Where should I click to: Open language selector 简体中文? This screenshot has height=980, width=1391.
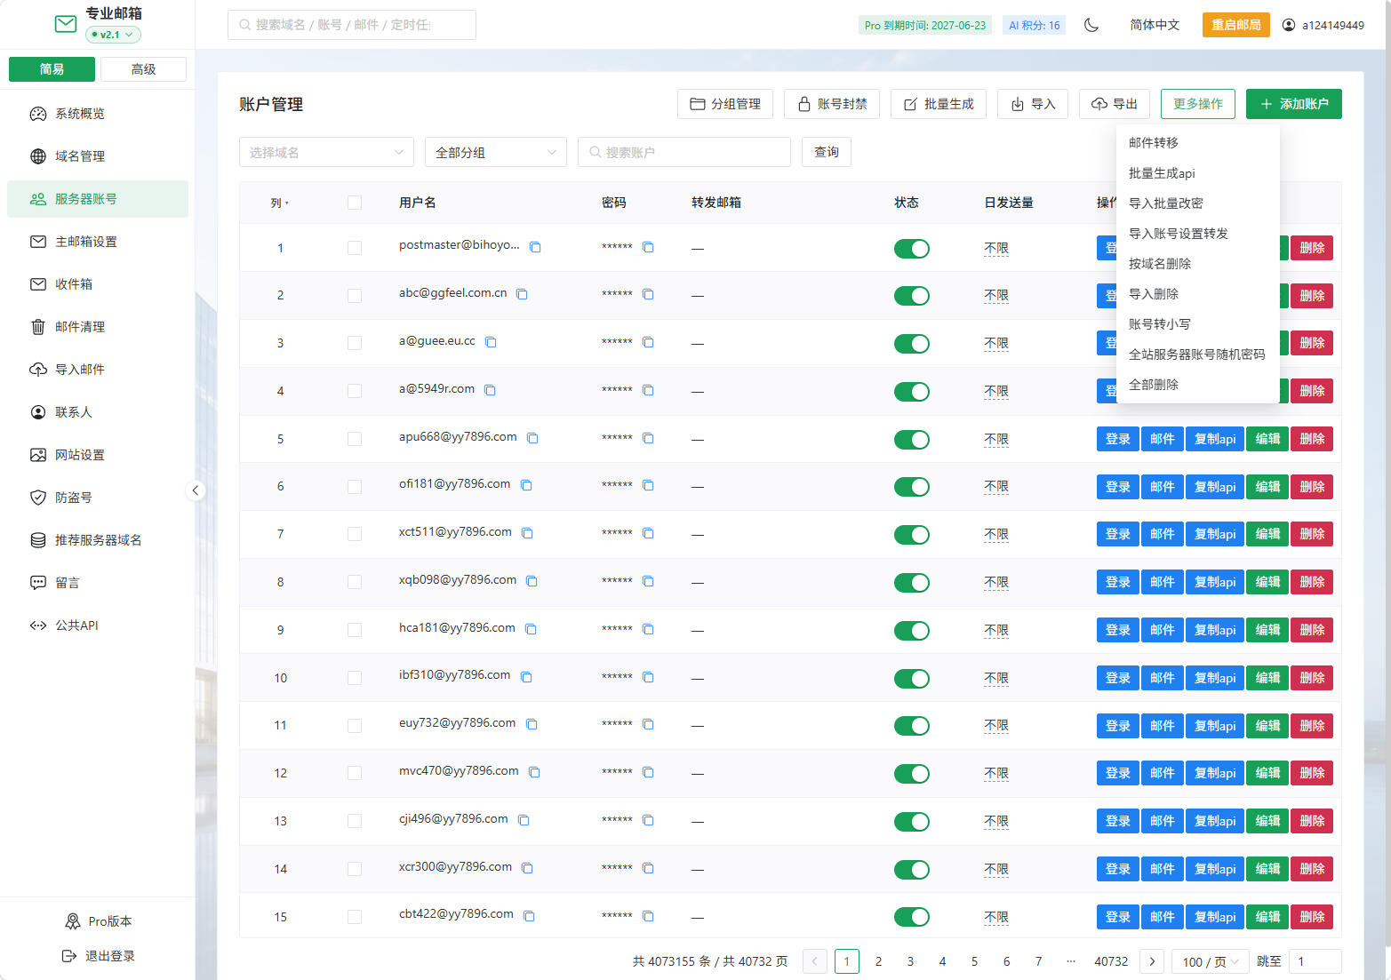point(1155,25)
